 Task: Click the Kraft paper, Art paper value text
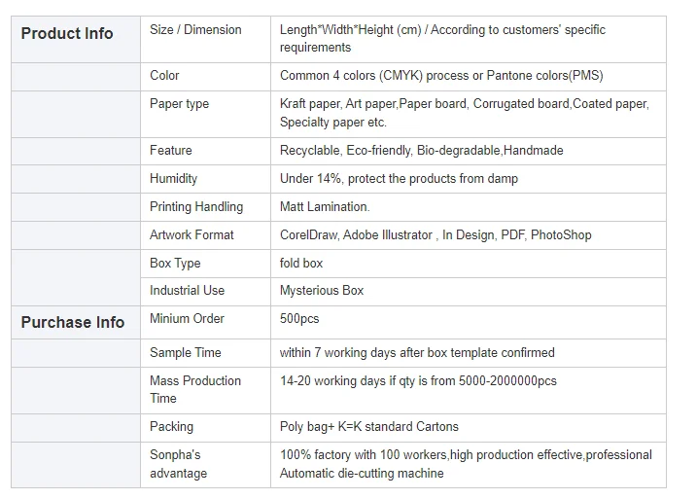pos(464,113)
